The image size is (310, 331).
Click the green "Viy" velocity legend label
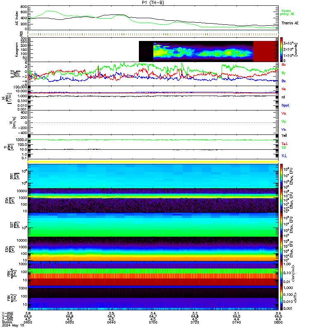(x=284, y=122)
